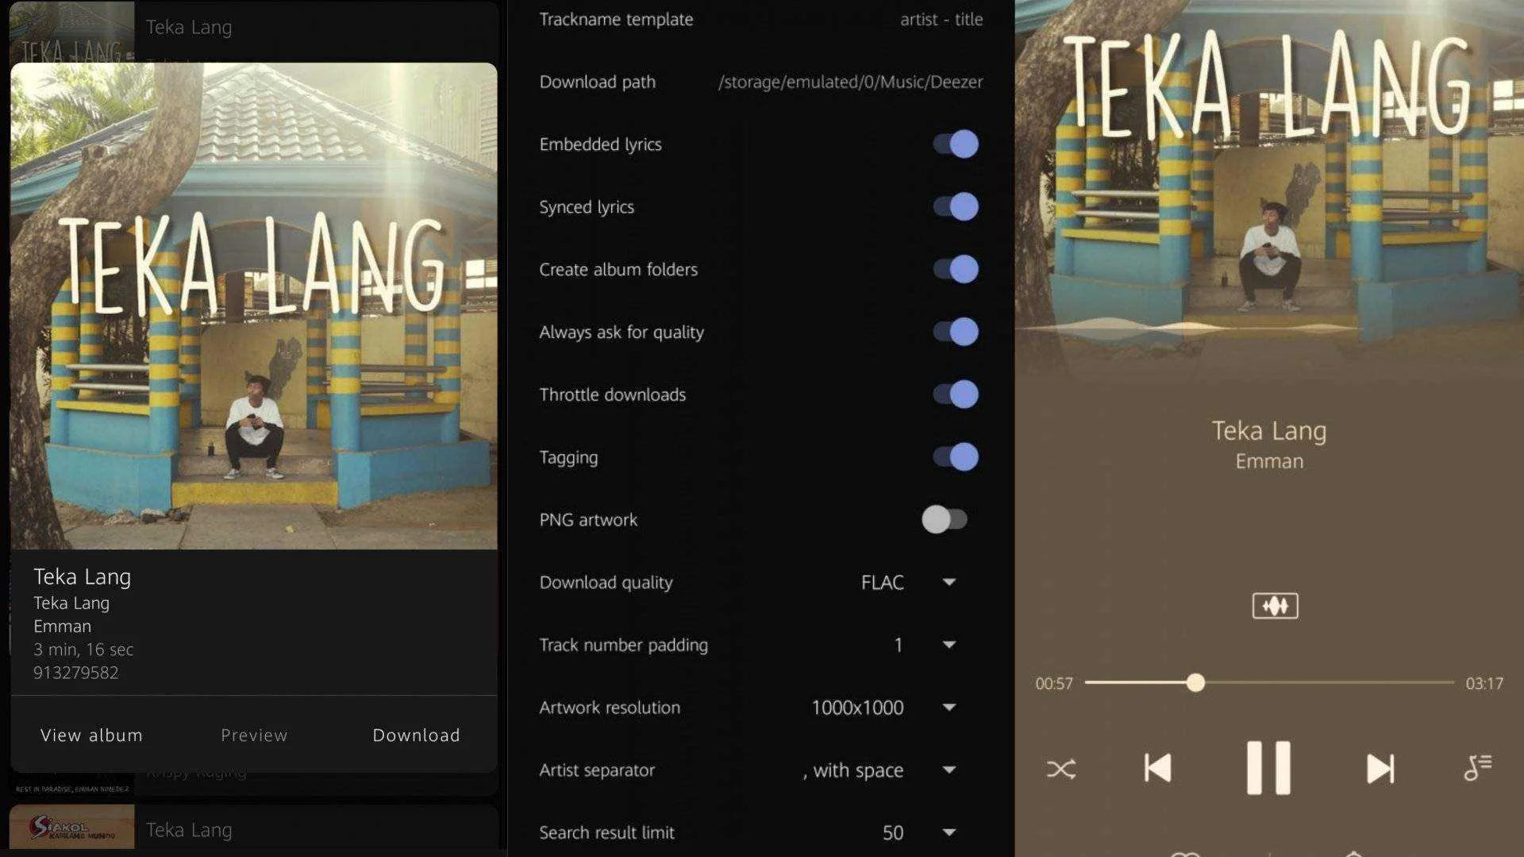The height and width of the screenshot is (857, 1524).
Task: Skip to the next track
Action: click(1380, 768)
